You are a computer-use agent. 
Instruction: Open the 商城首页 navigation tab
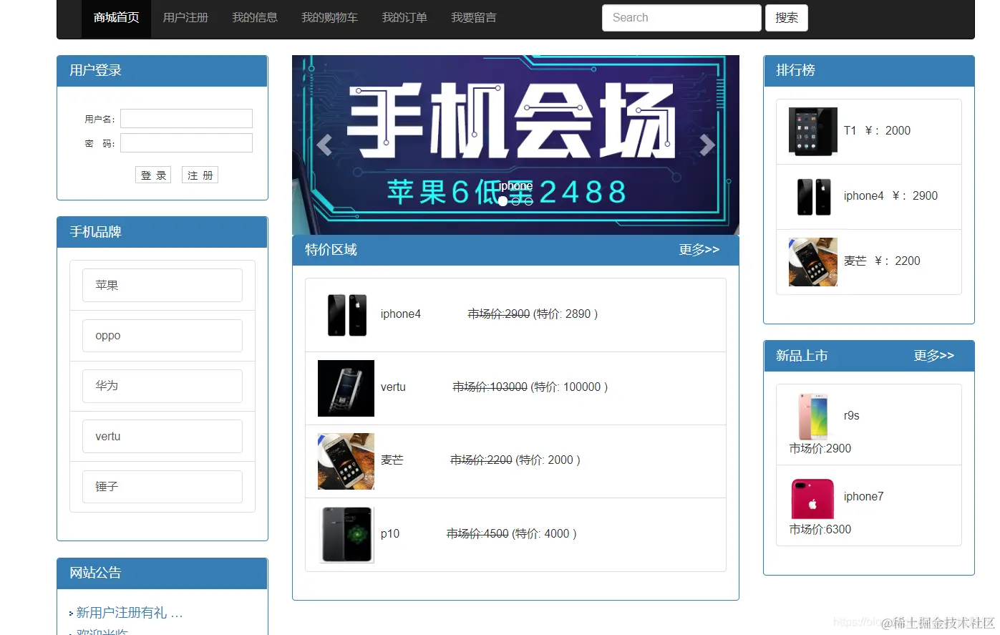pyautogui.click(x=116, y=18)
